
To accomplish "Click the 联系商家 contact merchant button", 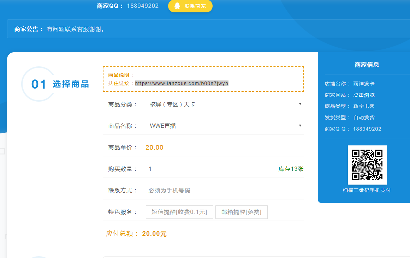I will [x=190, y=6].
